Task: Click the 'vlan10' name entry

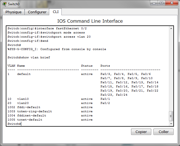Action: 23,99
